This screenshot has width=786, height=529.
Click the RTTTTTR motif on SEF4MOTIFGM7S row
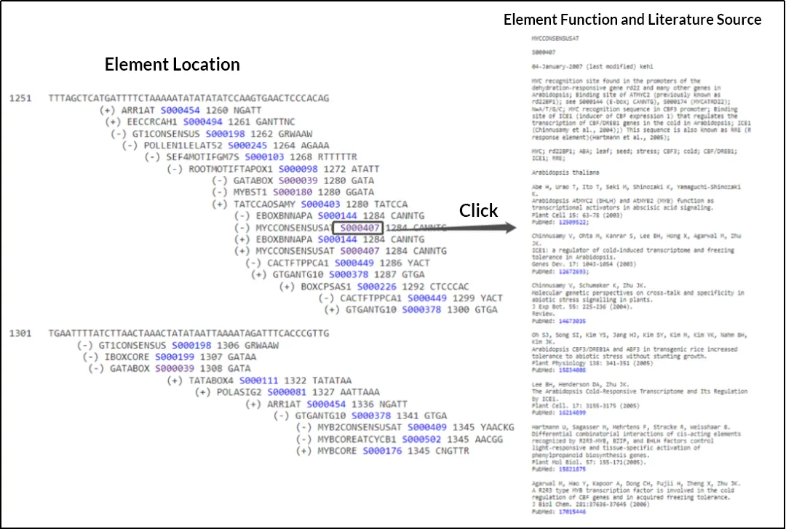click(x=337, y=157)
